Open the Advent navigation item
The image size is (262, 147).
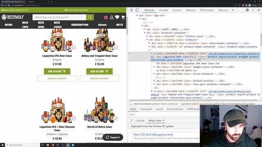102,24
